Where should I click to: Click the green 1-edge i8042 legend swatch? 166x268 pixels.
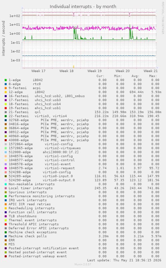[6, 80]
